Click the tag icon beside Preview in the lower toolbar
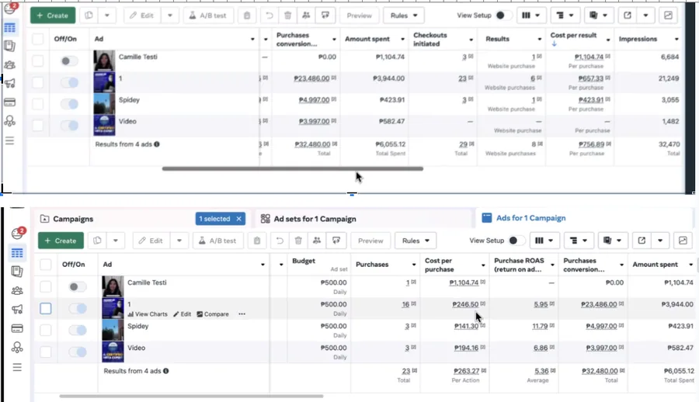The image size is (699, 402). [336, 241]
